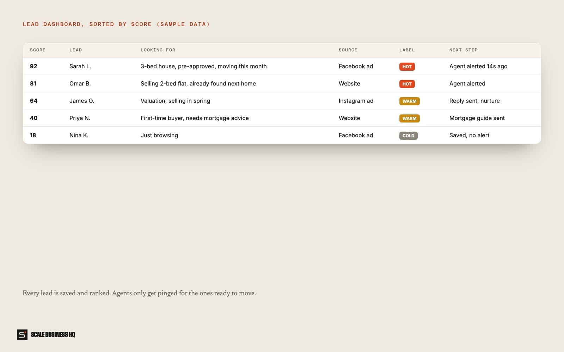This screenshot has height=352, width=564.
Task: Click the score value 18
Action: 33,135
